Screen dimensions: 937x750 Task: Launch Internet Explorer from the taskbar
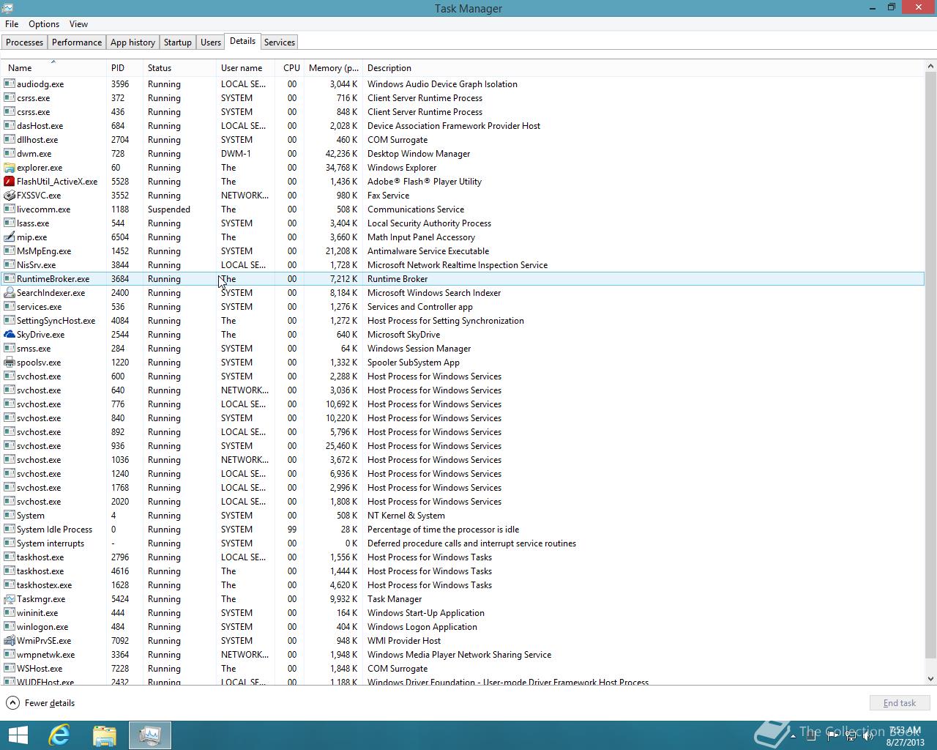[59, 735]
